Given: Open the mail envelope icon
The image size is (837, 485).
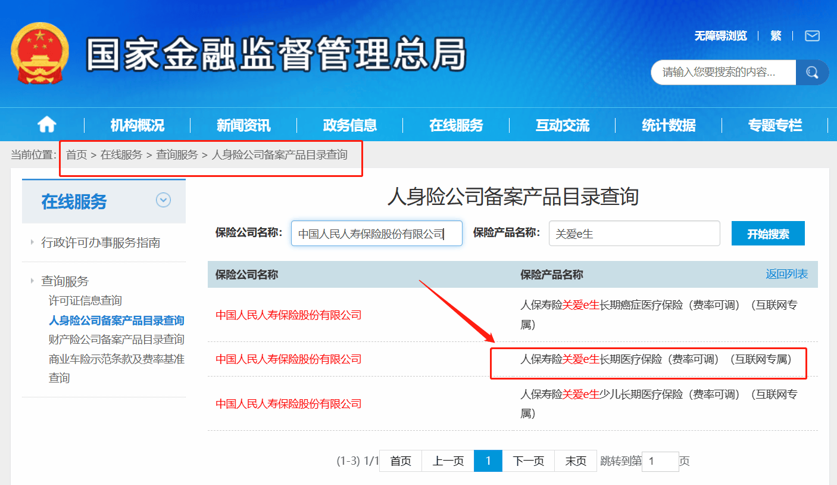Looking at the screenshot, I should (x=812, y=36).
